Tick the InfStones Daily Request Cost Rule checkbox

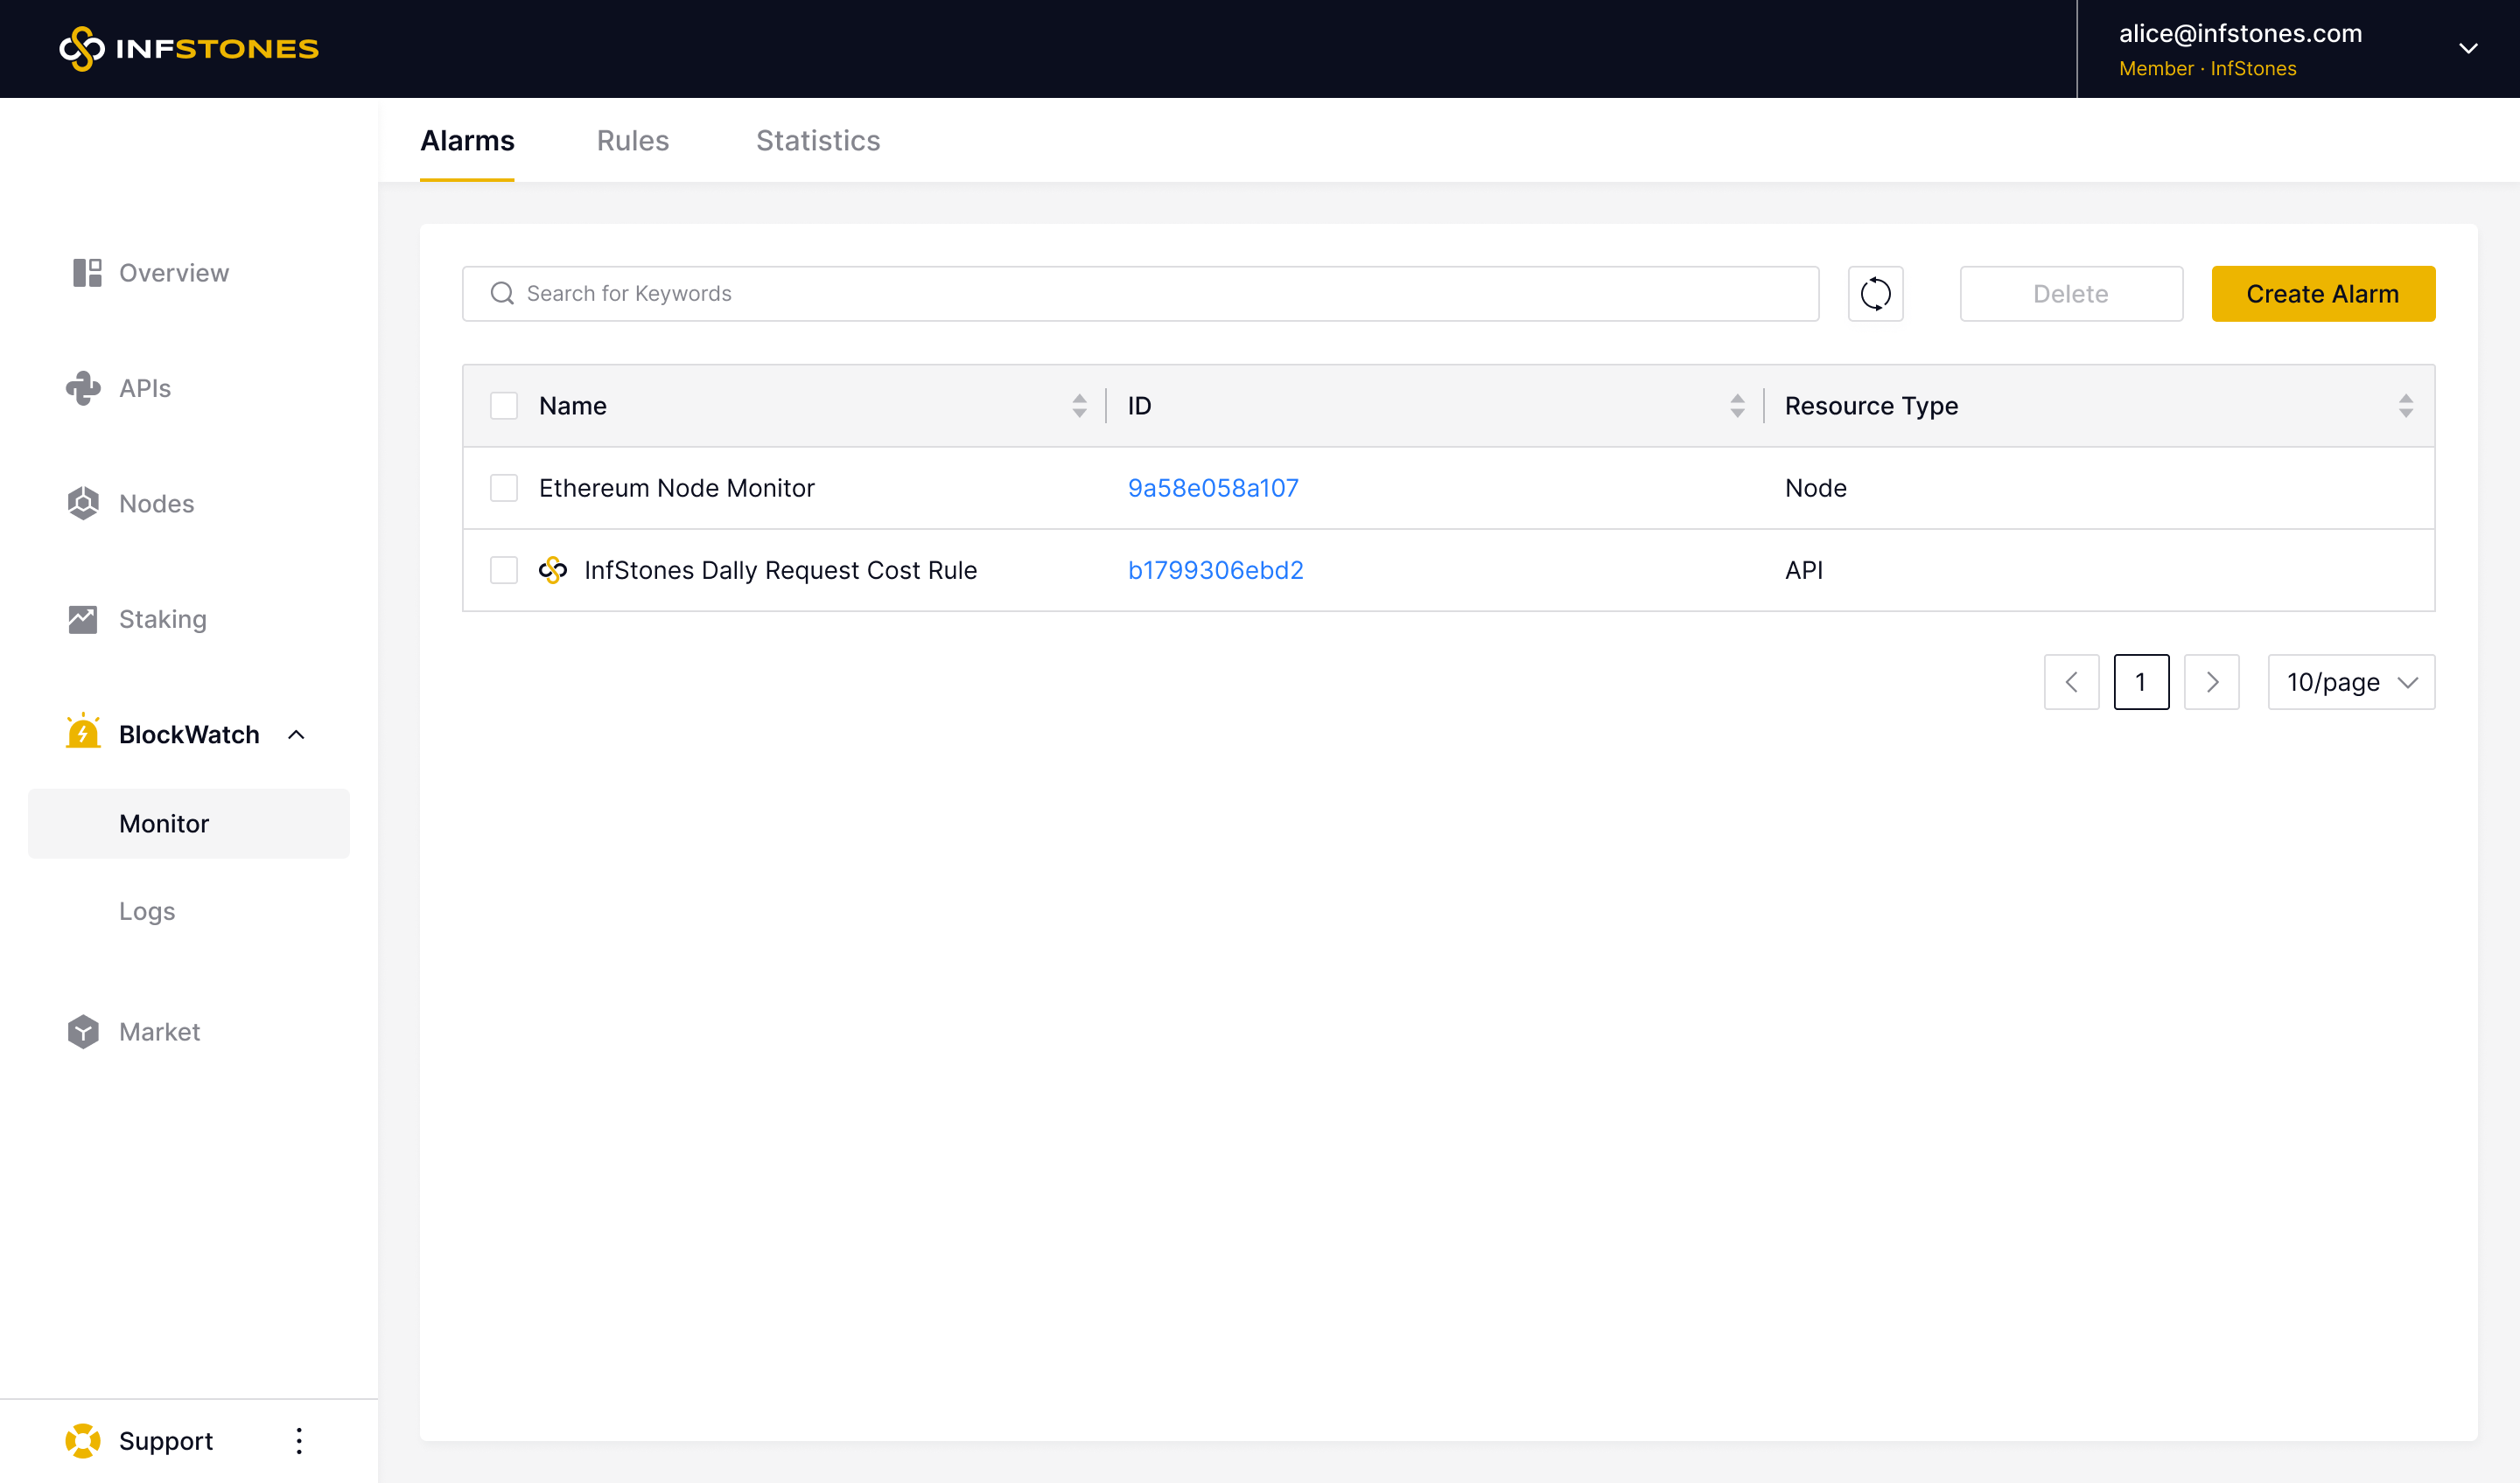(504, 569)
